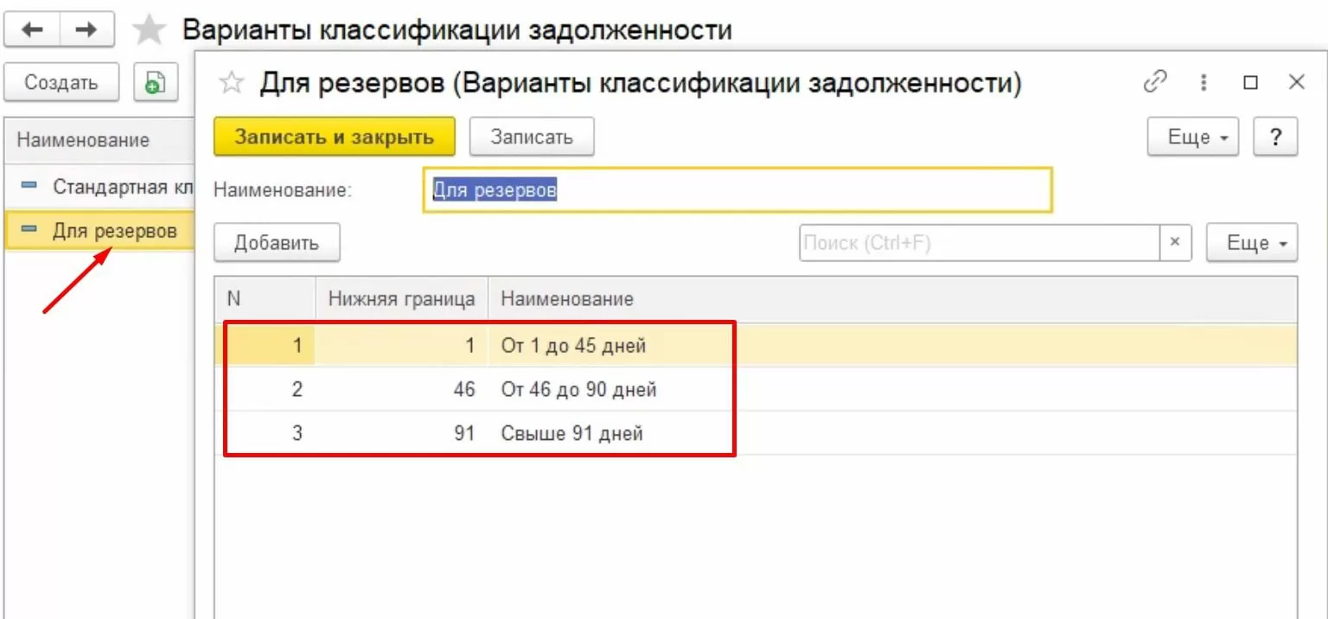Click the Записать button
Image resolution: width=1328 pixels, height=619 pixels.
pyautogui.click(x=532, y=137)
